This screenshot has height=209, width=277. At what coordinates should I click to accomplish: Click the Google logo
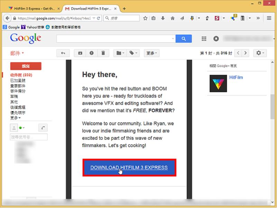pos(26,38)
